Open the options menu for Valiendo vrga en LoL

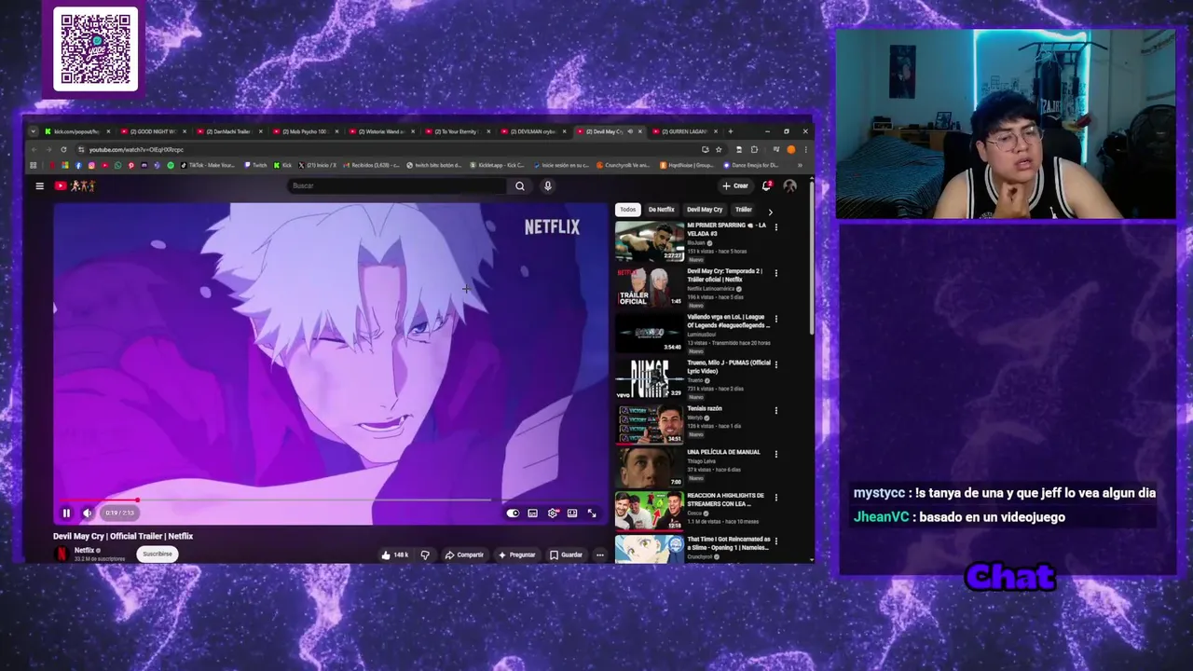pos(775,319)
